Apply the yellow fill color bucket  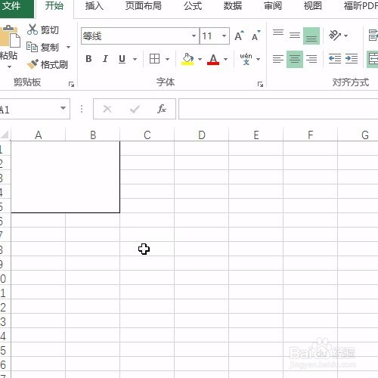(x=187, y=59)
